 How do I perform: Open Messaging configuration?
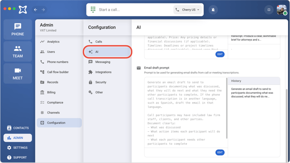(x=107, y=62)
